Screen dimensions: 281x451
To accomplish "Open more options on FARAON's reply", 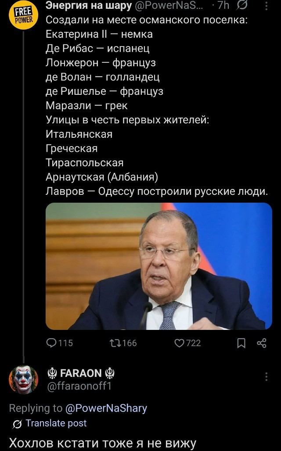I will tap(266, 376).
